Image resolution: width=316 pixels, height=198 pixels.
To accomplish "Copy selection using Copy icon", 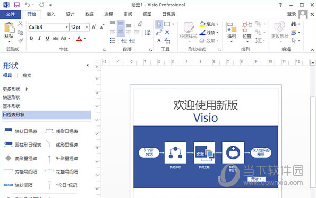I will click(x=20, y=32).
